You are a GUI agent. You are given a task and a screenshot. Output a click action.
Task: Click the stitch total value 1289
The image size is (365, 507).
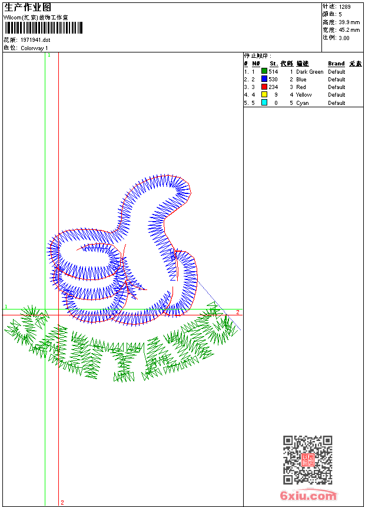coord(344,7)
